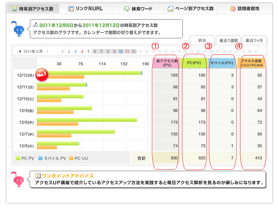
Task: Click the 合計 label in totals row
Action: coord(141,158)
